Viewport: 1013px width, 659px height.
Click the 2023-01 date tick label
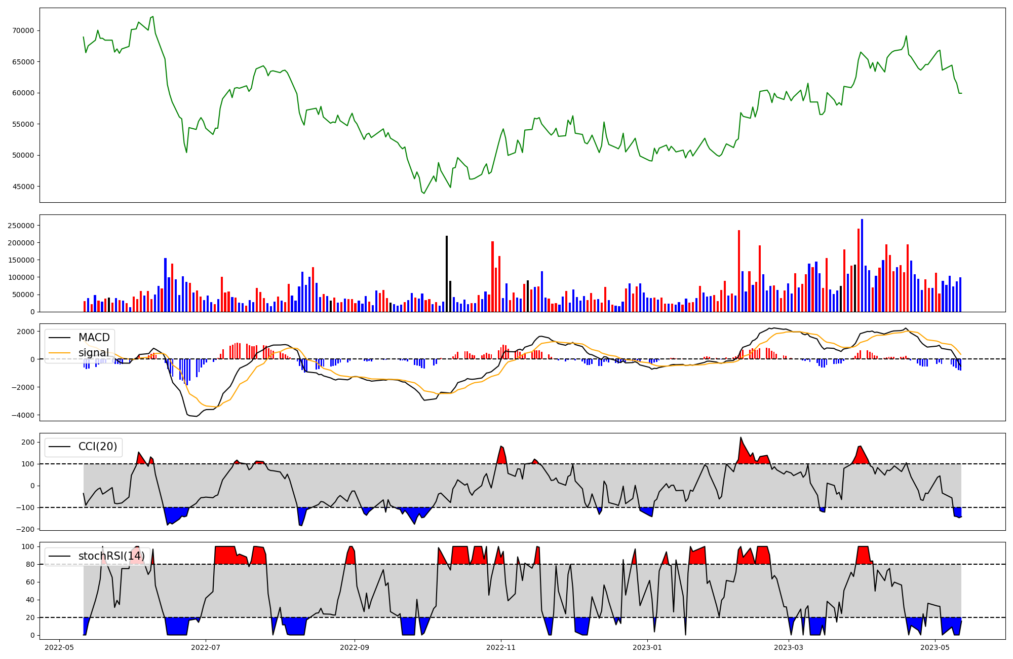point(647,647)
